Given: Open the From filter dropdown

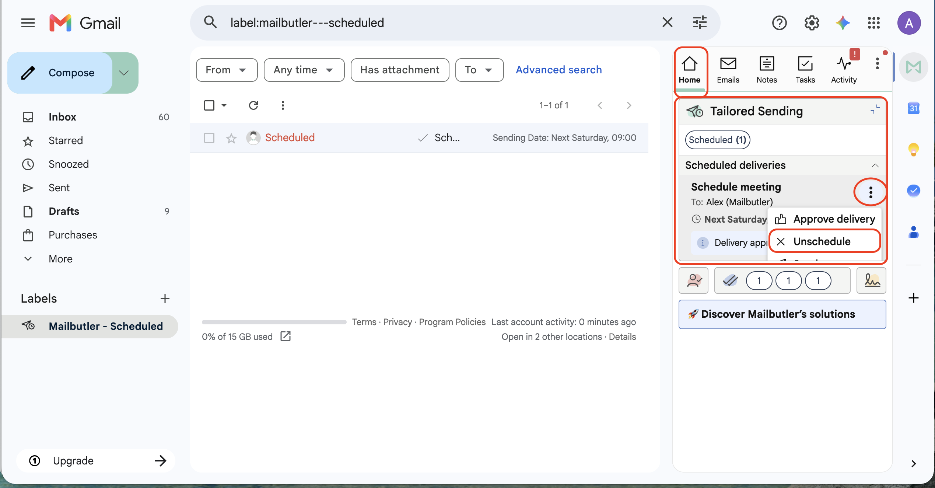Looking at the screenshot, I should (227, 70).
